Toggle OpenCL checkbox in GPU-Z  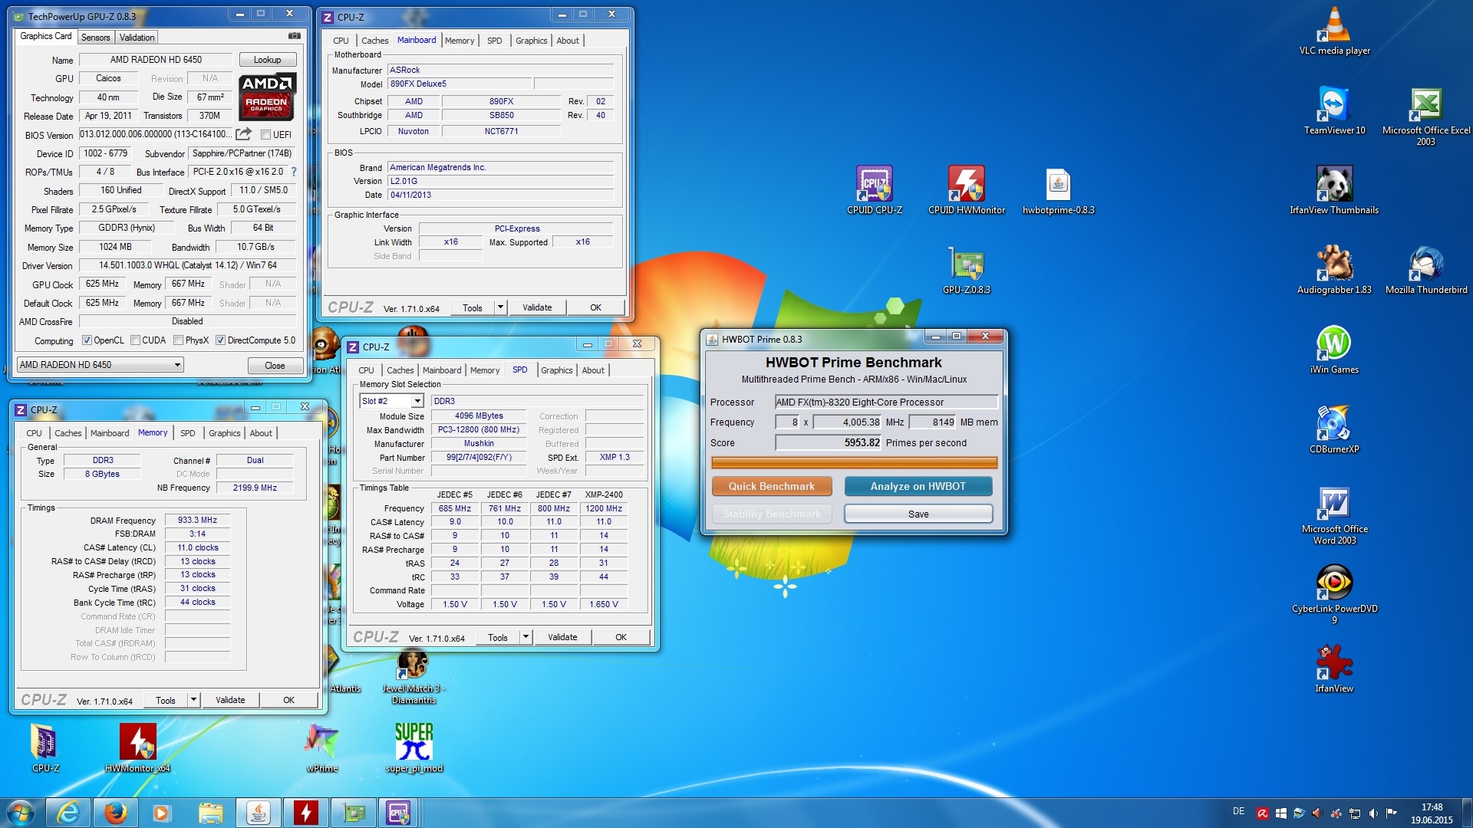click(87, 340)
